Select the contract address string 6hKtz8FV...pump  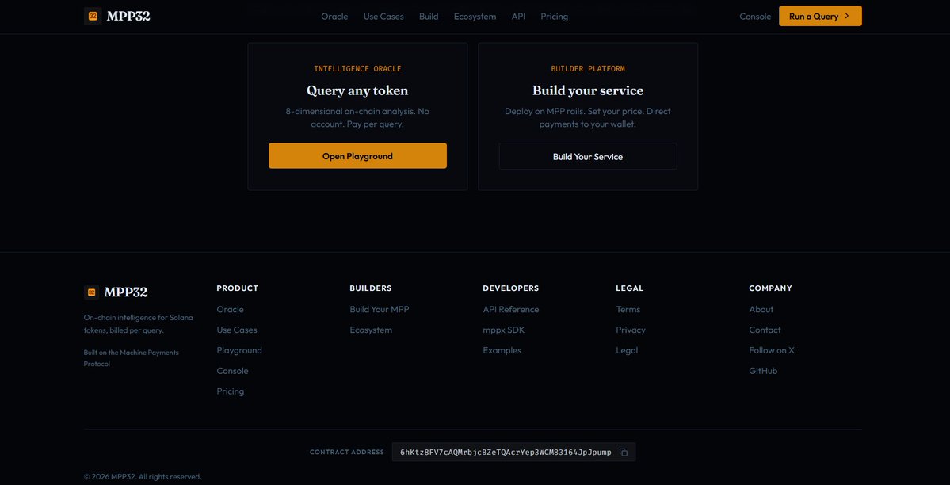pos(506,453)
